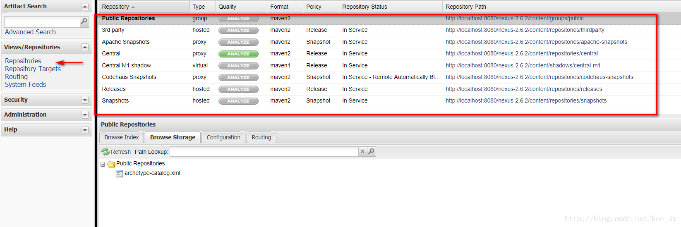Viewport: 681px width, 227px height.
Task: Expand the Security panel
Action: (85, 100)
